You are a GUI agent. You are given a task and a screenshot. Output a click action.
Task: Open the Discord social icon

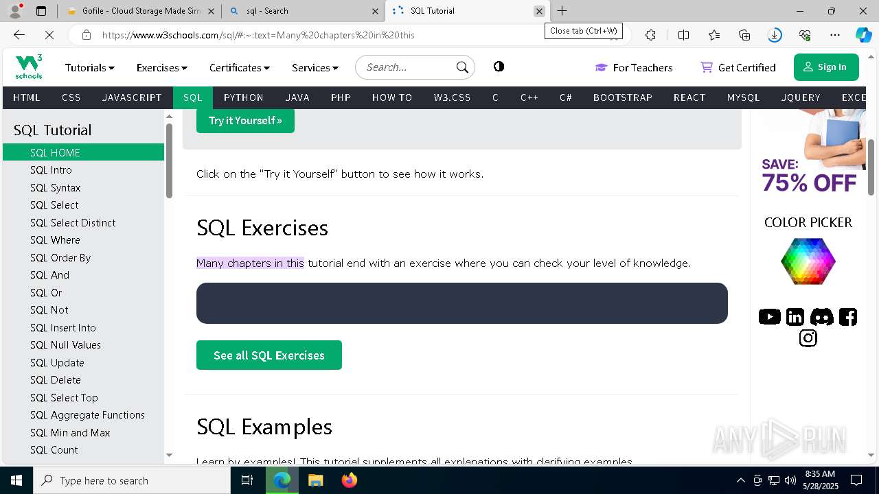[822, 316]
